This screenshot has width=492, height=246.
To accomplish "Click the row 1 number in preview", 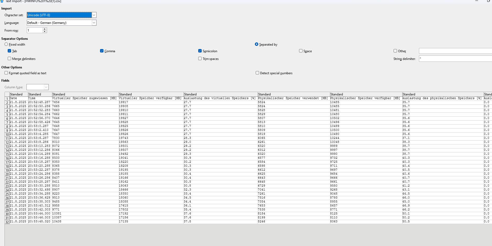I will (7, 99).
